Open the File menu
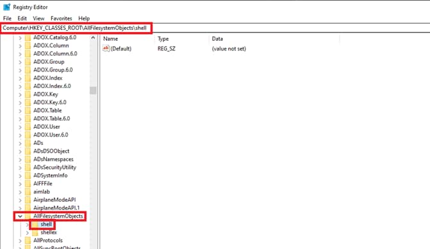Image resolution: width=430 pixels, height=249 pixels. tap(7, 19)
